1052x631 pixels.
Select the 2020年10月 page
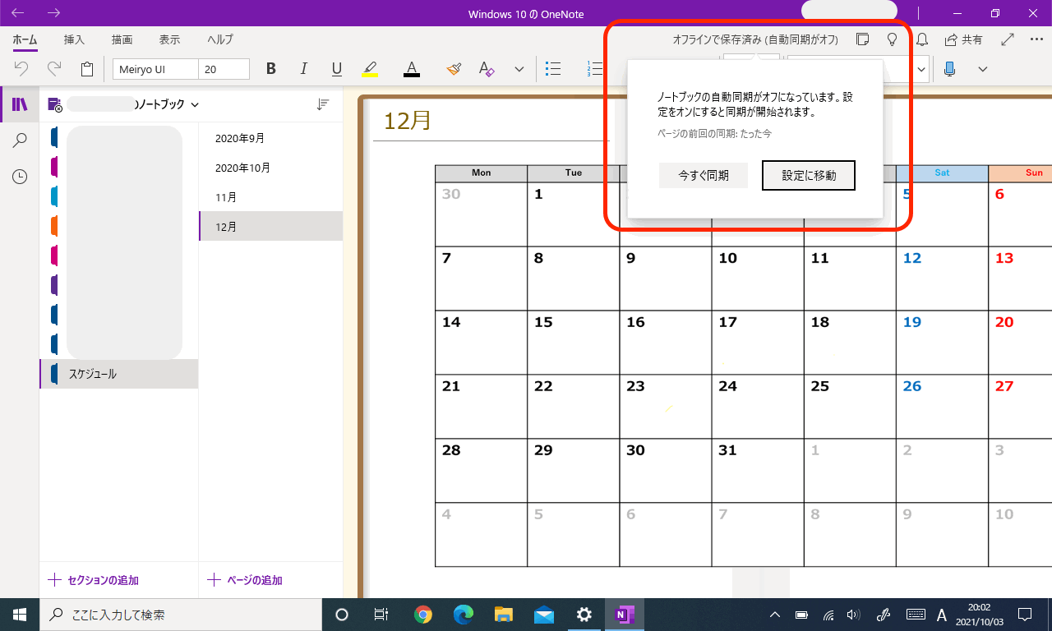click(x=242, y=168)
